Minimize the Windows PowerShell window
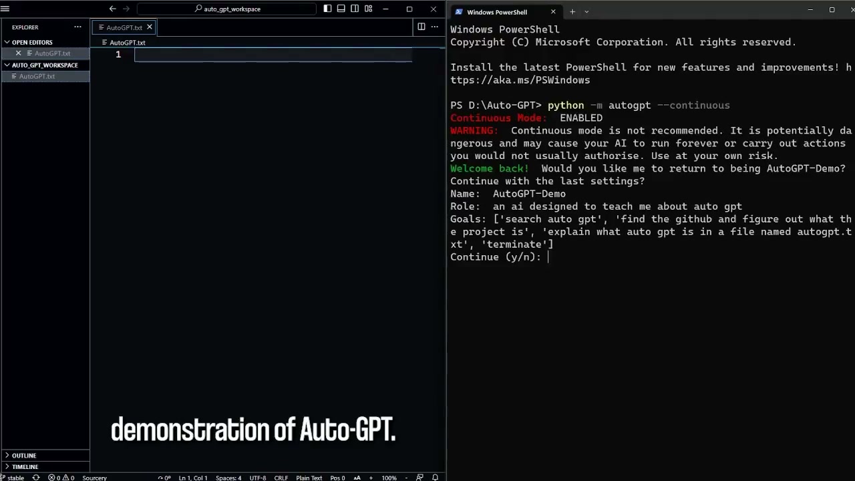This screenshot has width=855, height=481. (x=810, y=9)
